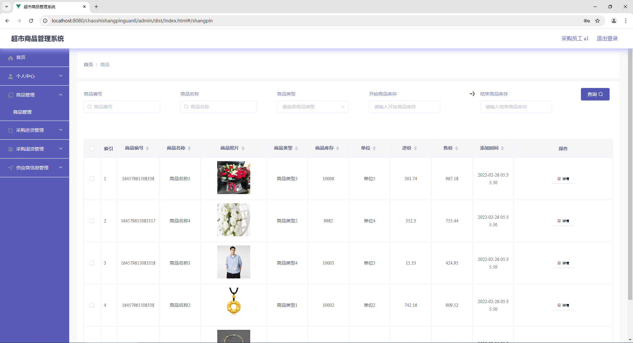Image resolution: width=633 pixels, height=343 pixels.
Task: Sort by 单位 column arrows
Action: [x=374, y=148]
